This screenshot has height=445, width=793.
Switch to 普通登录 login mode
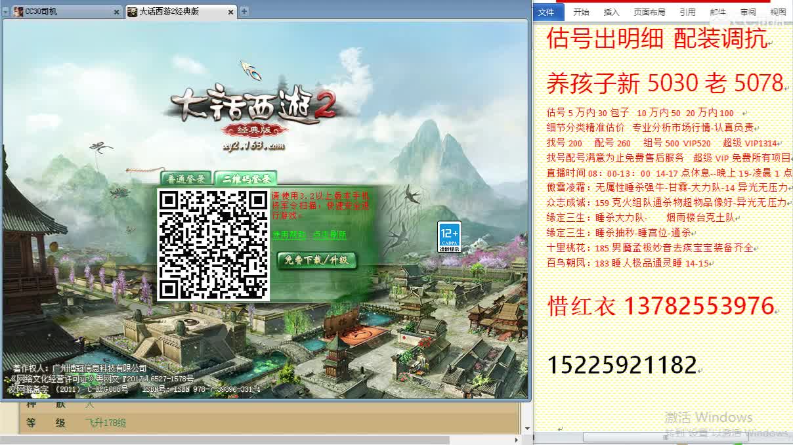point(186,179)
